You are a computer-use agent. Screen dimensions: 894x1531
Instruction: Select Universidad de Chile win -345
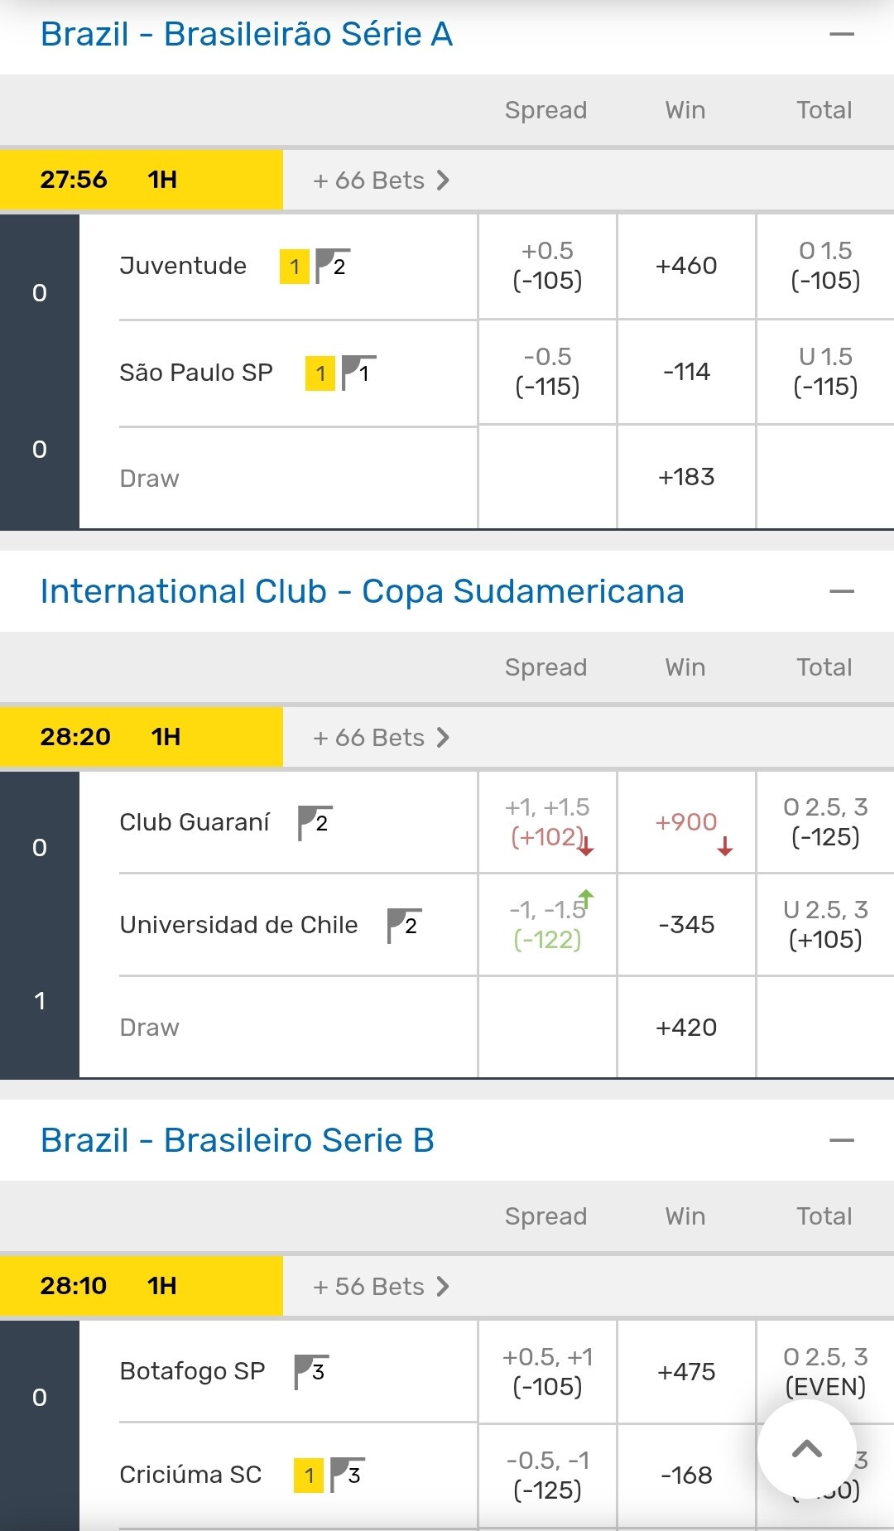tap(686, 925)
